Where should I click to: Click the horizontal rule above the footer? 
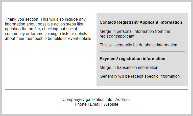coord(96,90)
